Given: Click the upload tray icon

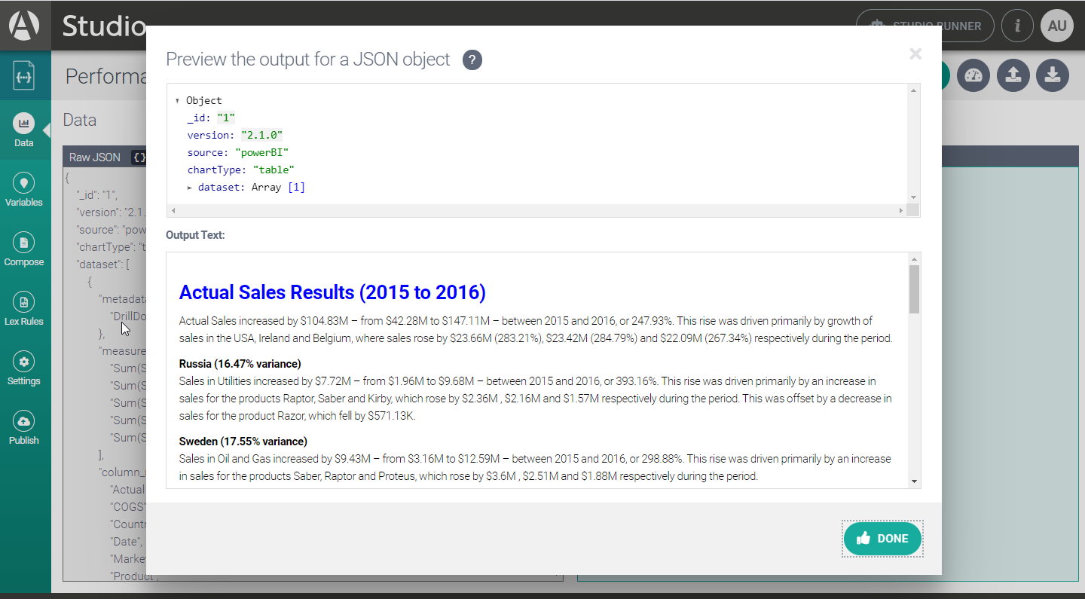Looking at the screenshot, I should [x=1013, y=75].
